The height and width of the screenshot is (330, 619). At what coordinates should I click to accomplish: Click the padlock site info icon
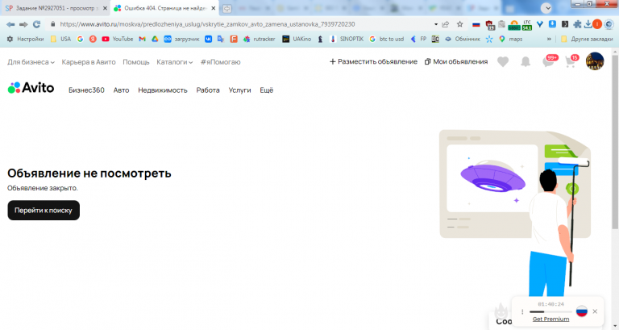tap(53, 24)
